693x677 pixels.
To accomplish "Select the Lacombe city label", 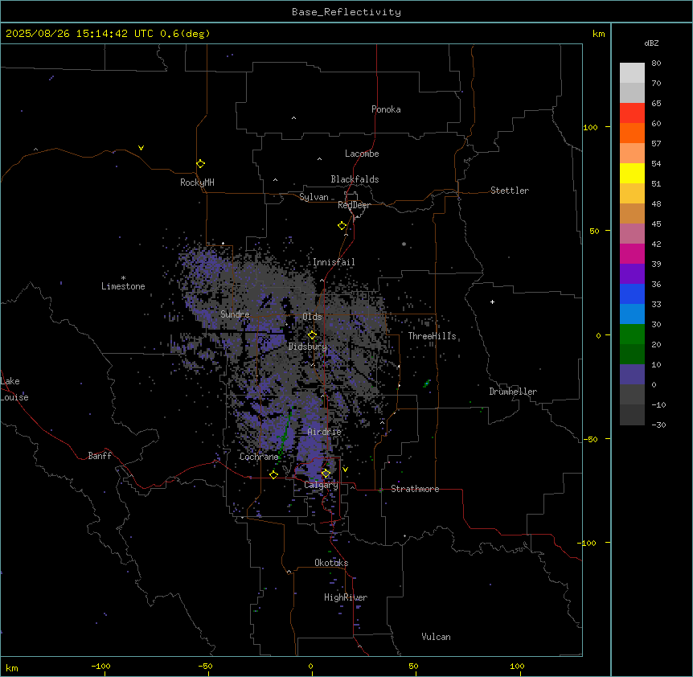I will point(362,154).
